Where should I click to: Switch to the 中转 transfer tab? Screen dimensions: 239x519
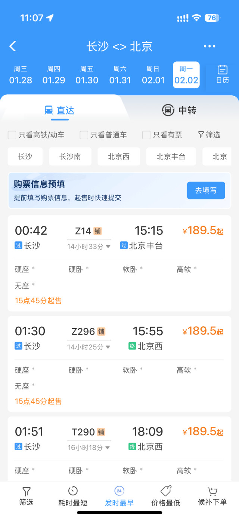(179, 110)
